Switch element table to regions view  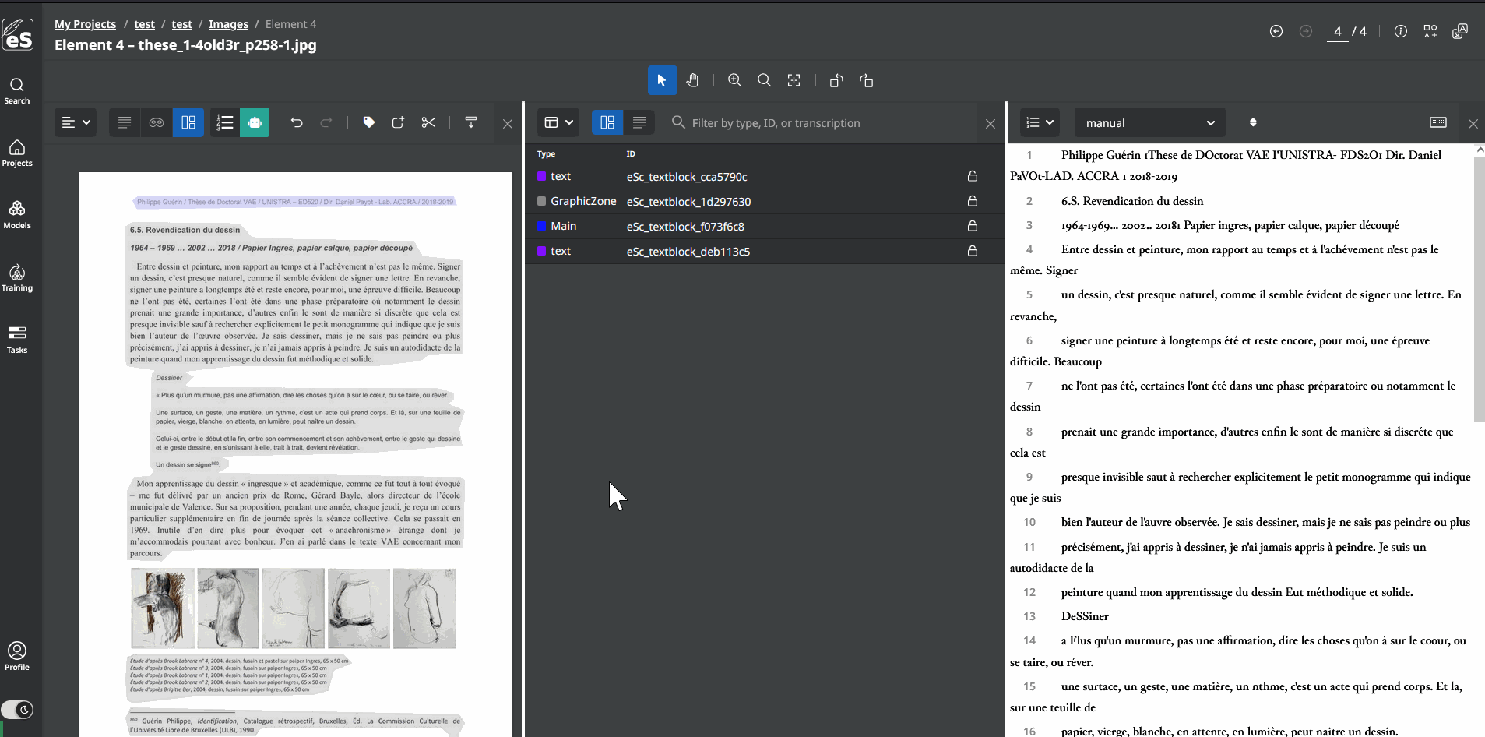coord(607,122)
